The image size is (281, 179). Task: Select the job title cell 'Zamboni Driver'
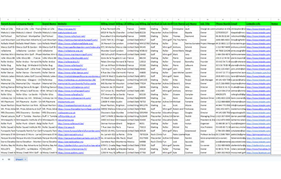coord(207,98)
